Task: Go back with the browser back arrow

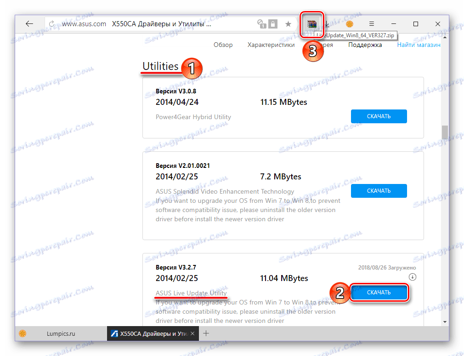Action: [x=29, y=24]
